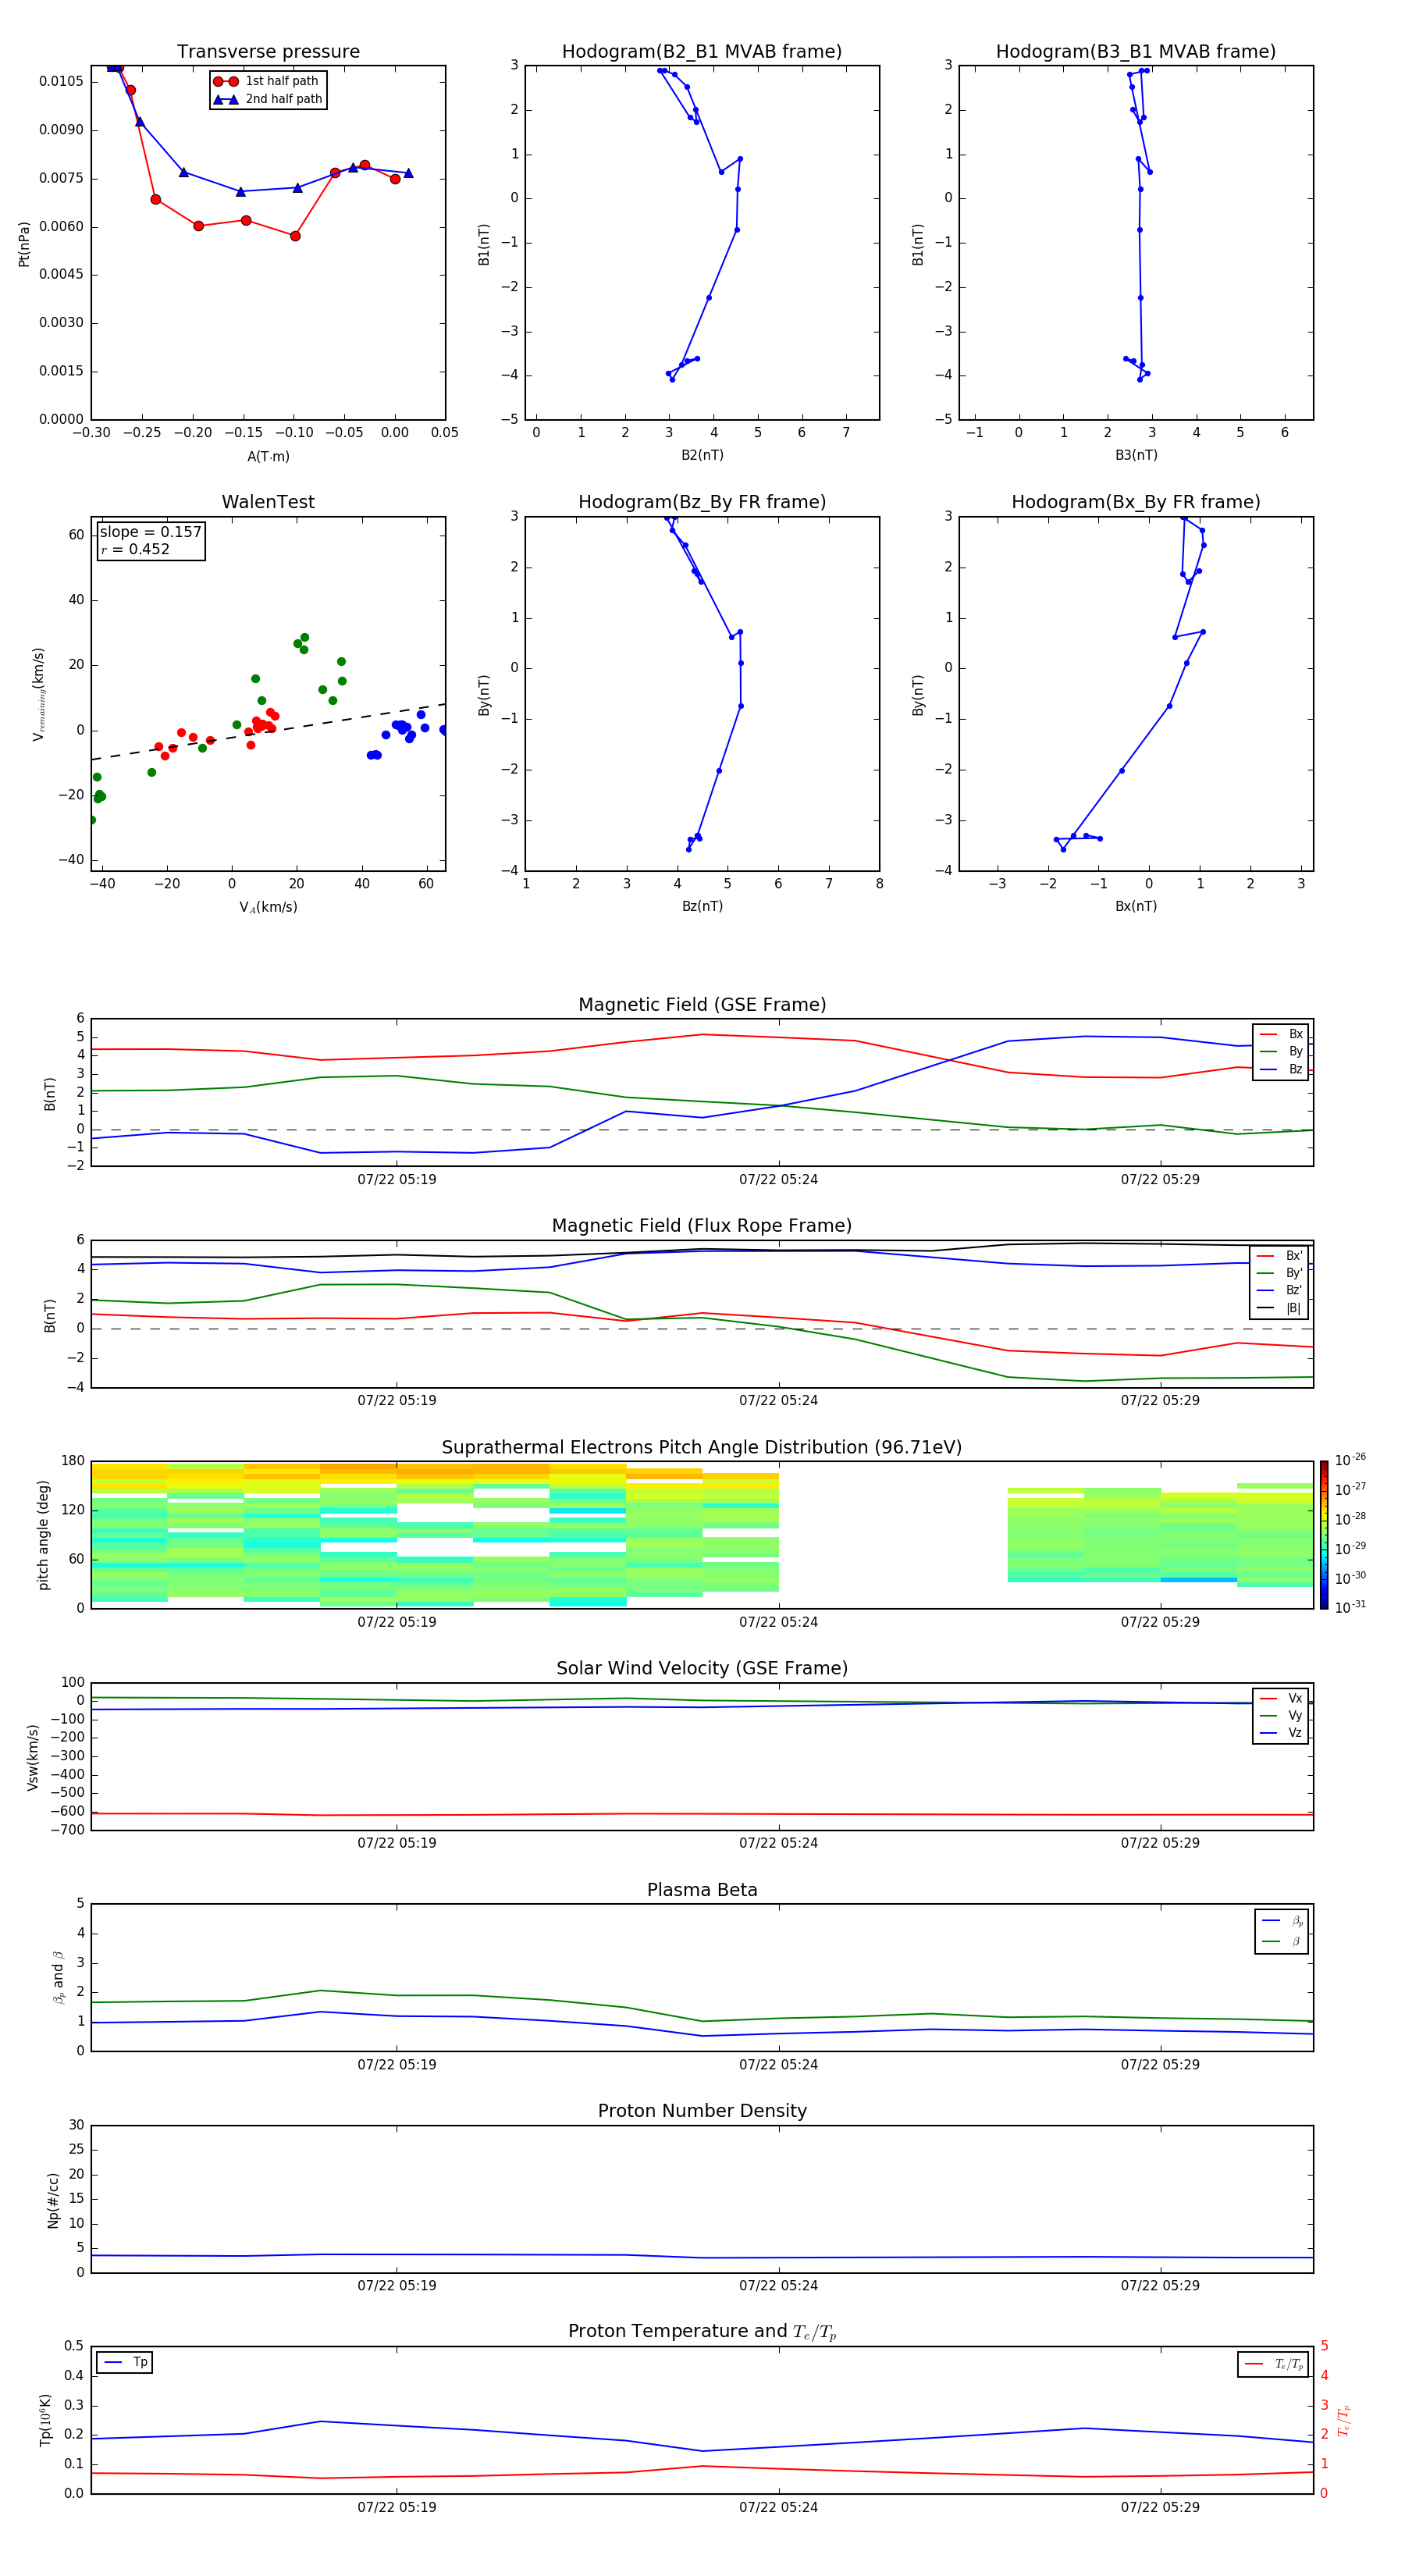Click the 'slope = 0.157' annotation
Viewport: 1405px width, 2576px height.
pyautogui.click(x=150, y=532)
